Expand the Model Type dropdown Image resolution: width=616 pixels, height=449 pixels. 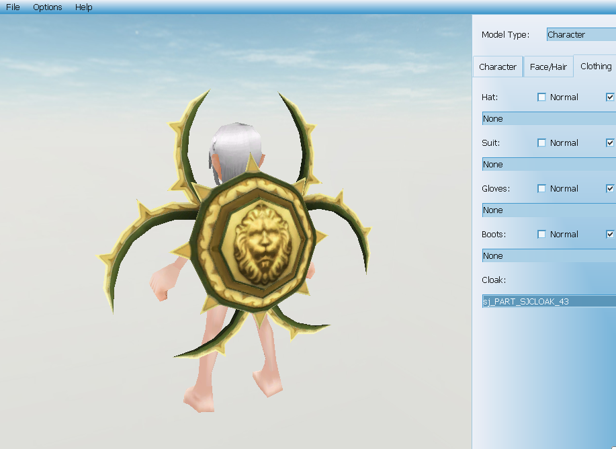pos(580,34)
